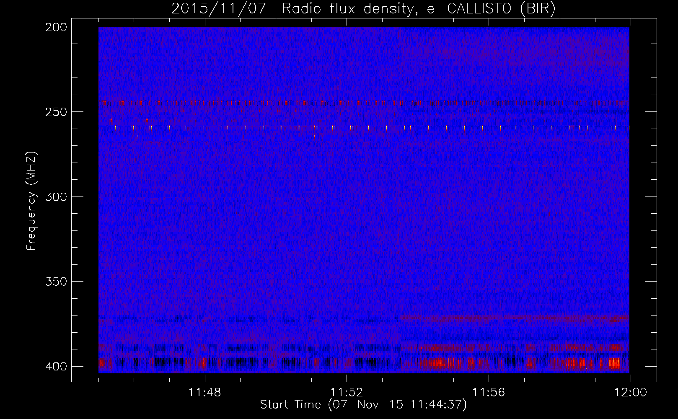The height and width of the screenshot is (419, 678).
Task: Click the 300 frequency tick label
Action: [x=56, y=197]
